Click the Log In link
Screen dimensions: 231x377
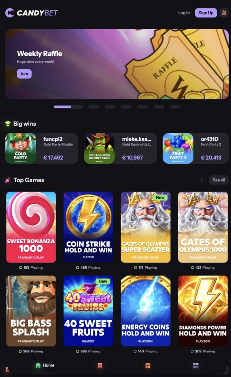pyautogui.click(x=184, y=13)
